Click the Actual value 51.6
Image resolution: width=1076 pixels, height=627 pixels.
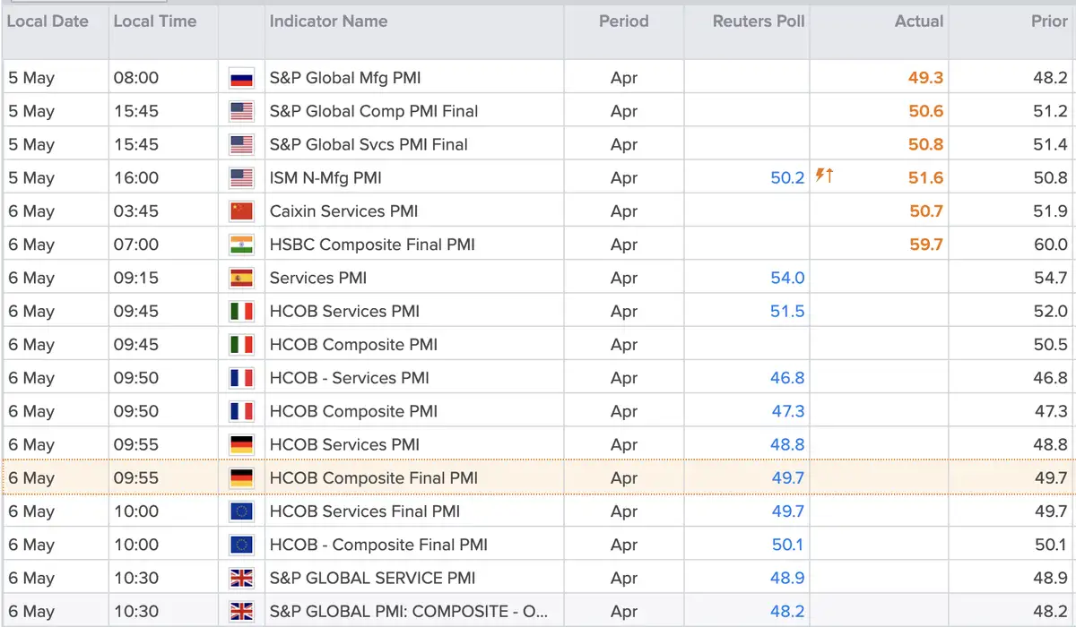click(925, 178)
